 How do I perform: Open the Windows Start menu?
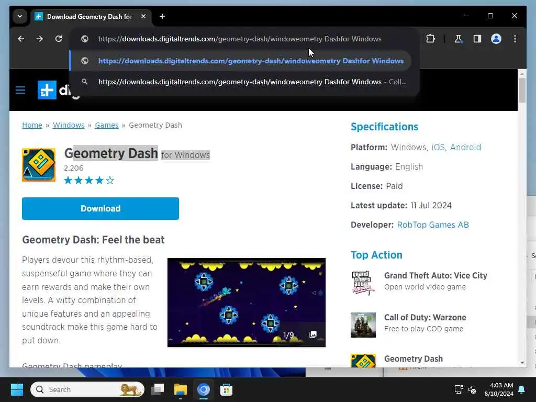[x=17, y=389]
